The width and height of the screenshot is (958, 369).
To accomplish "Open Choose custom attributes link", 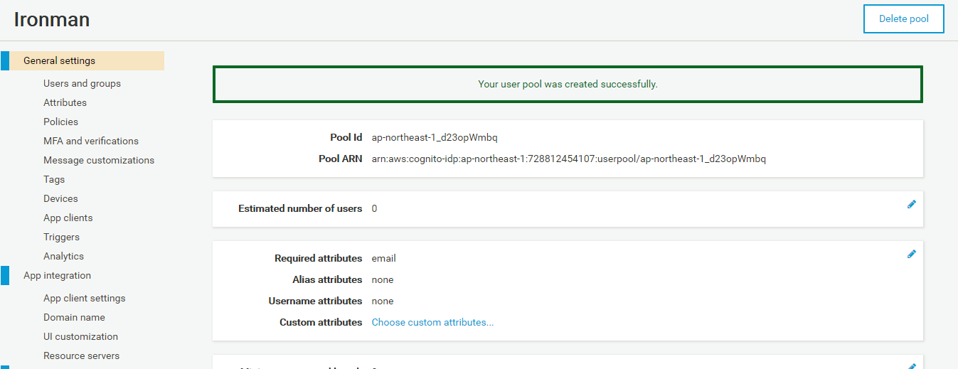I will 432,322.
